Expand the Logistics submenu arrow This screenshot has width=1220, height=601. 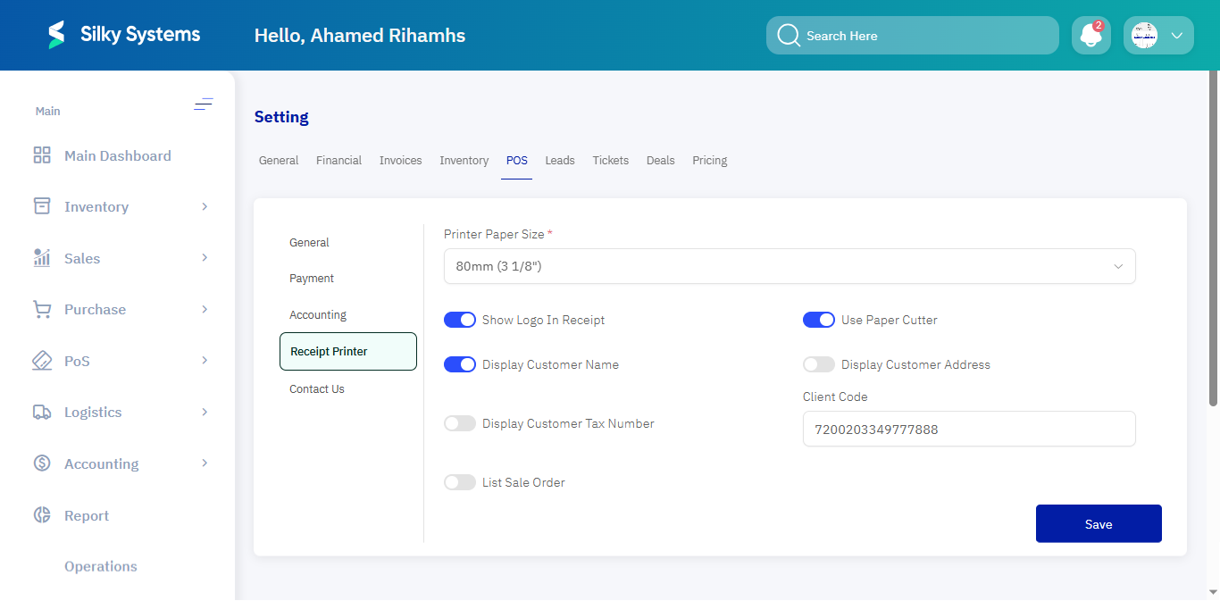pyautogui.click(x=205, y=412)
